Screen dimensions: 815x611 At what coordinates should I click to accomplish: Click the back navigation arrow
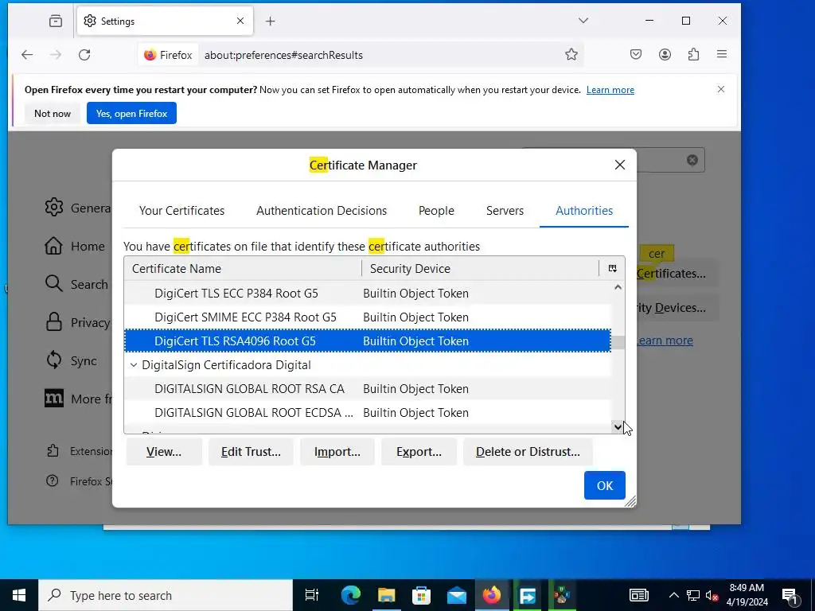pos(27,55)
